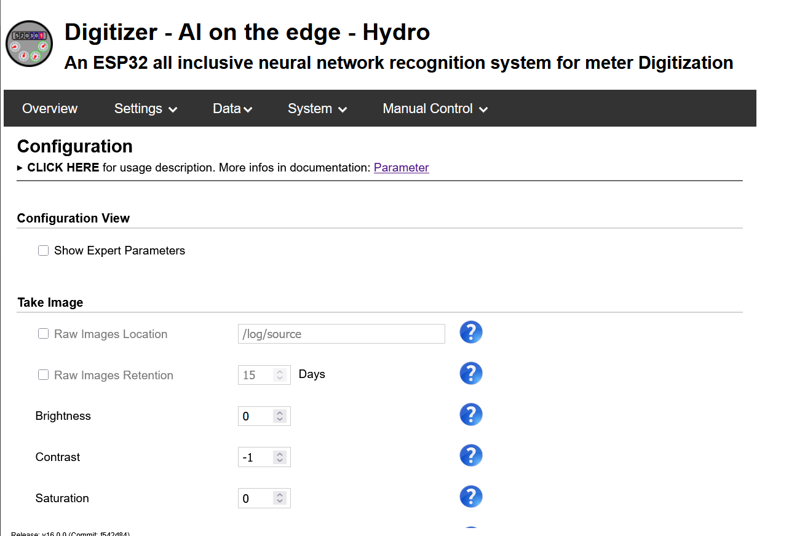Enable Show Expert Parameters checkbox
This screenshot has width=805, height=536.
[x=44, y=251]
